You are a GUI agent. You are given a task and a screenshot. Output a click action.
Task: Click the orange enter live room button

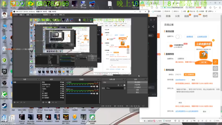pyautogui.click(x=190, y=74)
